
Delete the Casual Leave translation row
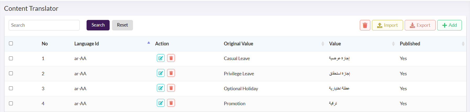[171, 58]
